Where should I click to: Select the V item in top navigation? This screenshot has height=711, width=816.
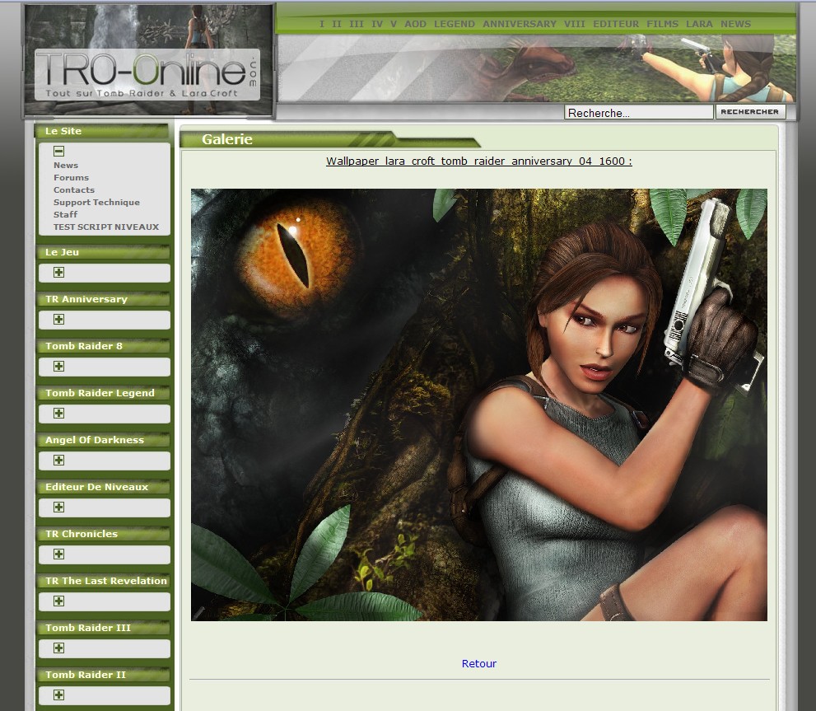[394, 24]
